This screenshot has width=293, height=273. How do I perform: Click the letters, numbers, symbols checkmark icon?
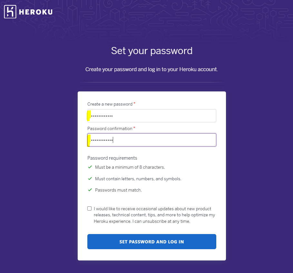tap(90, 179)
